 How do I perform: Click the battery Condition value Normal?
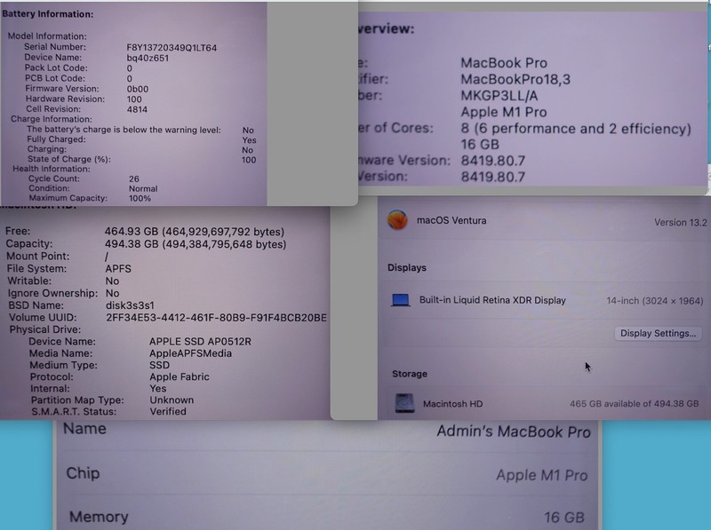tap(143, 188)
